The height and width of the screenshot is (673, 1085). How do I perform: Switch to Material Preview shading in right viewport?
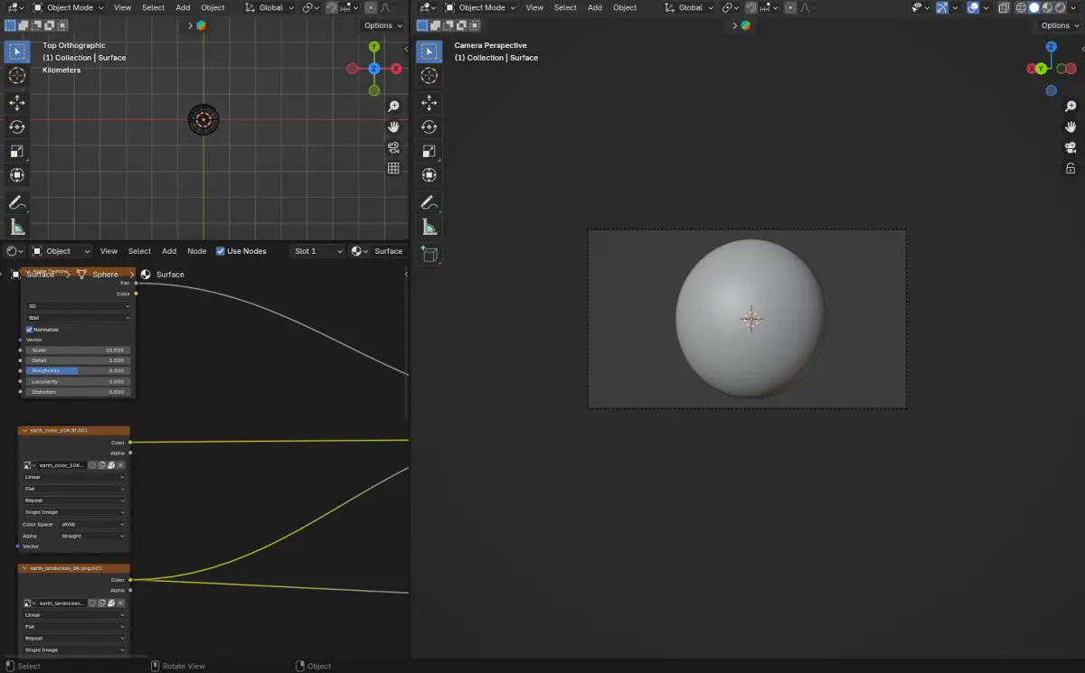pos(1047,7)
